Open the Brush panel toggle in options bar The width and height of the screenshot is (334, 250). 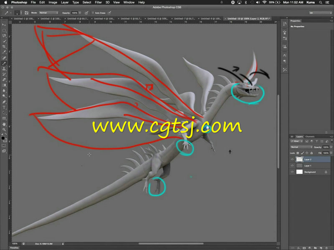coord(26,13)
